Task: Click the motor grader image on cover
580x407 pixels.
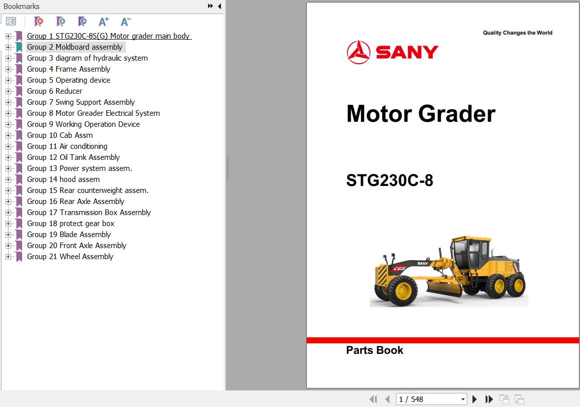Action: (449, 271)
